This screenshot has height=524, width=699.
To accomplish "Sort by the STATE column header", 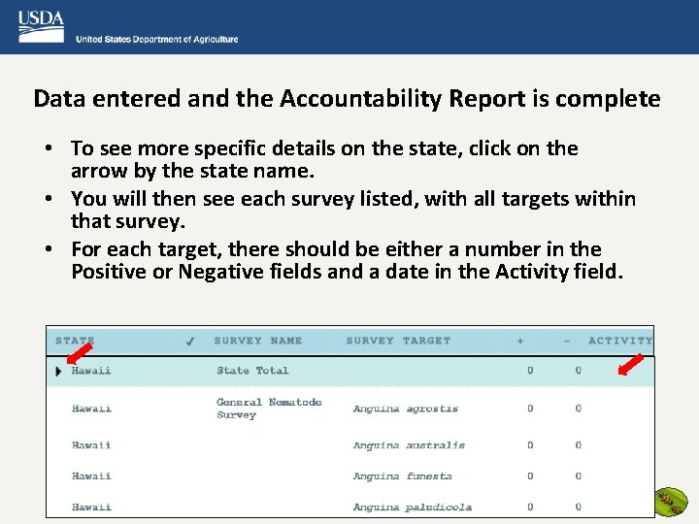I will (75, 341).
